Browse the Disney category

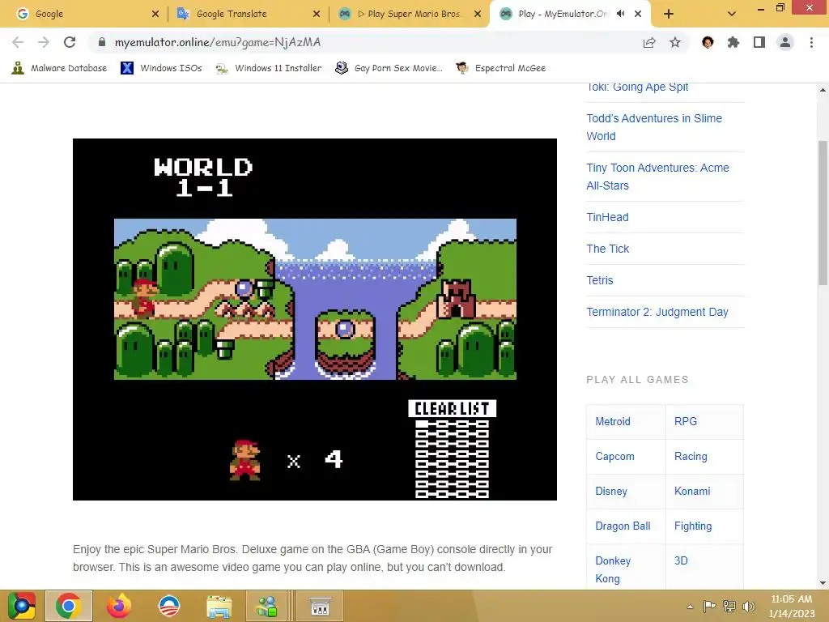[x=611, y=492]
